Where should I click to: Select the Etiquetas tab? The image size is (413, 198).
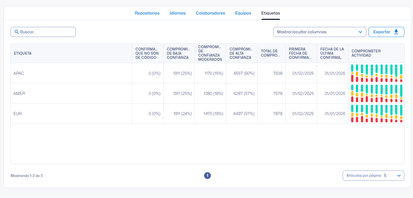click(x=270, y=13)
